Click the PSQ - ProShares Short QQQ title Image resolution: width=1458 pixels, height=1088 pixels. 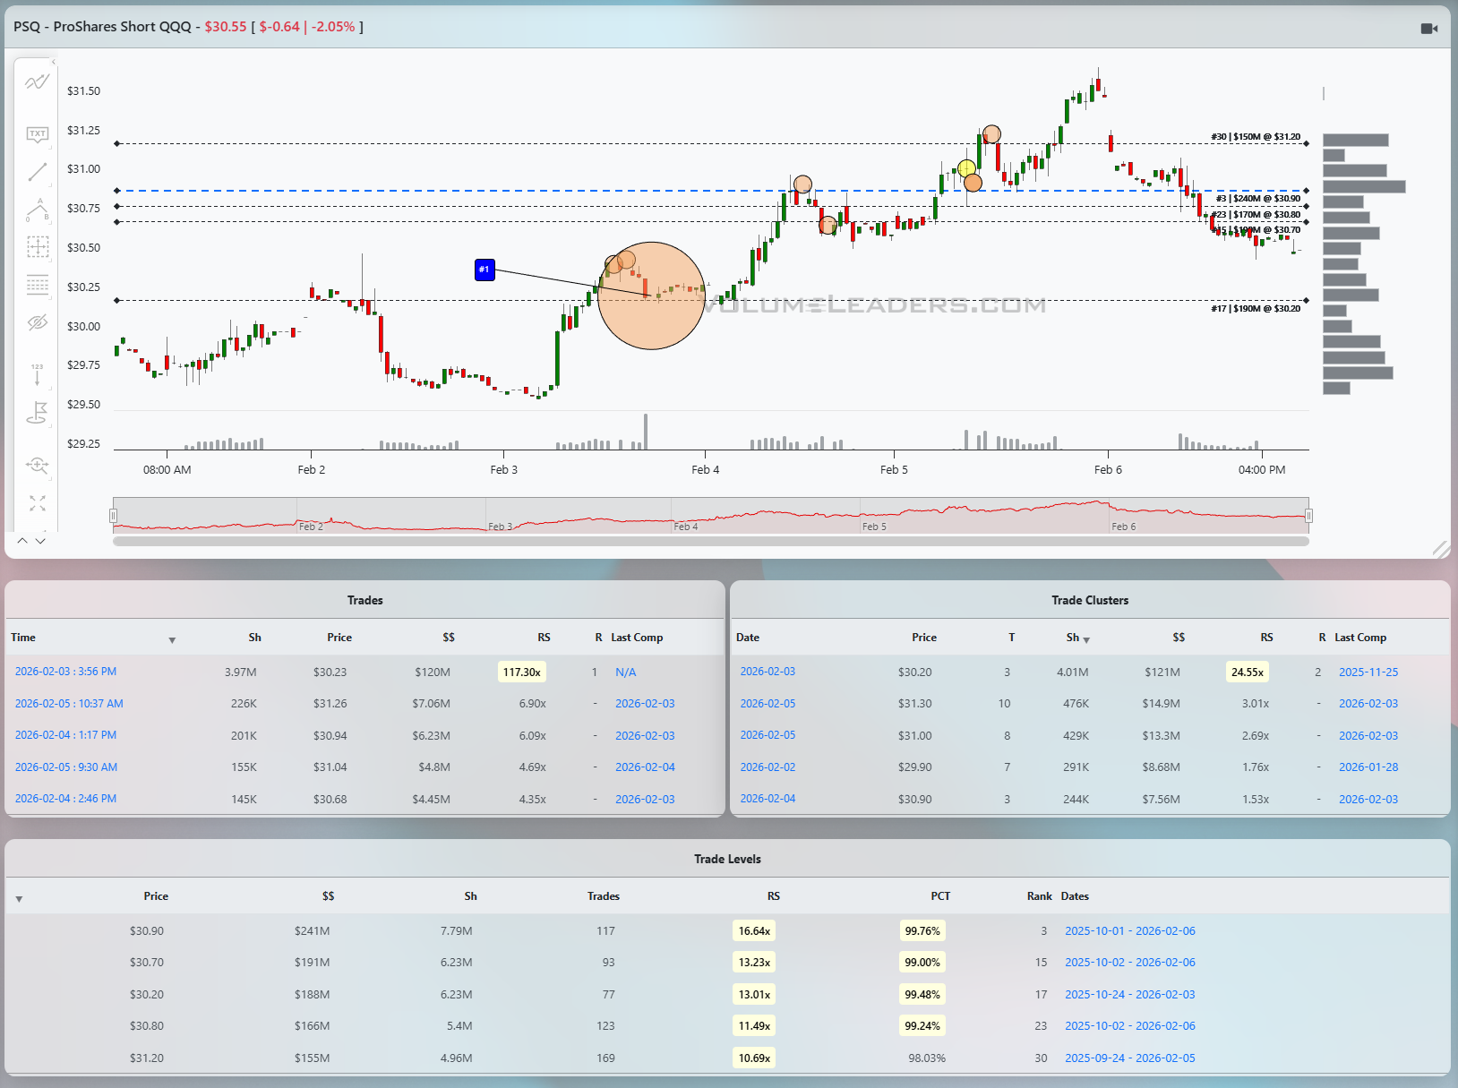point(102,27)
